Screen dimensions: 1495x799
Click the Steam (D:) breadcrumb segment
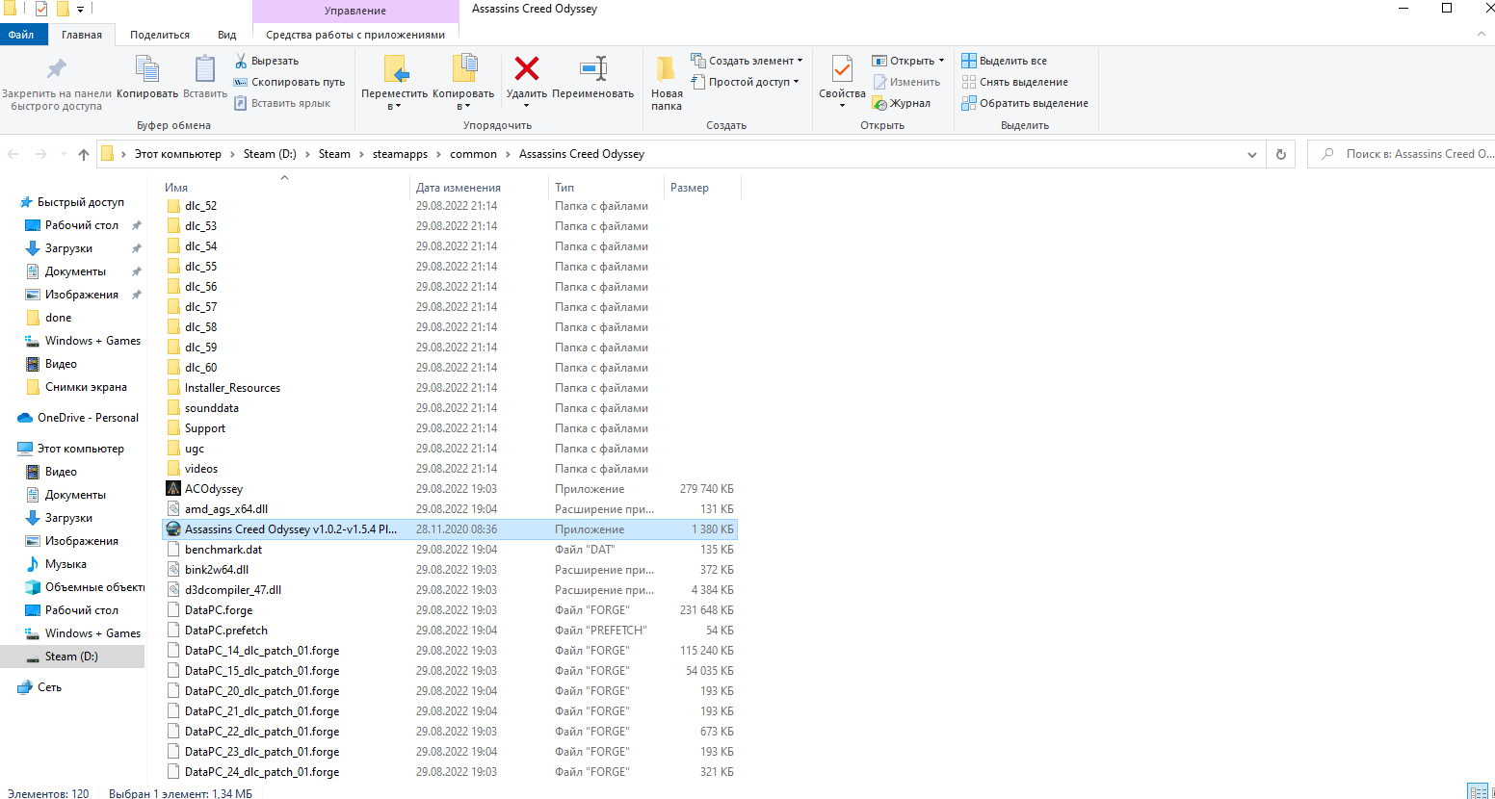point(270,154)
